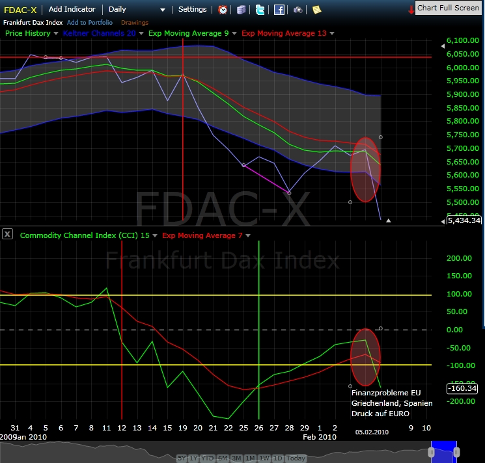Screen dimensions: 485x463
Task: Select the red horizontal resistance line
Action: click(215, 57)
